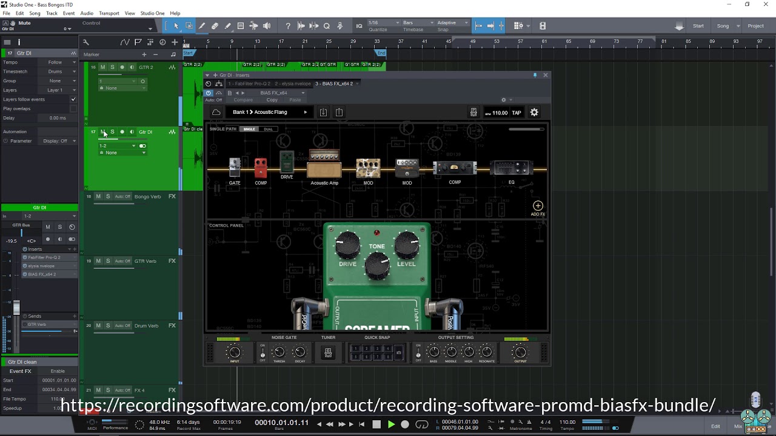
Task: Click the BIAS FX save preset icon
Action: point(324,113)
